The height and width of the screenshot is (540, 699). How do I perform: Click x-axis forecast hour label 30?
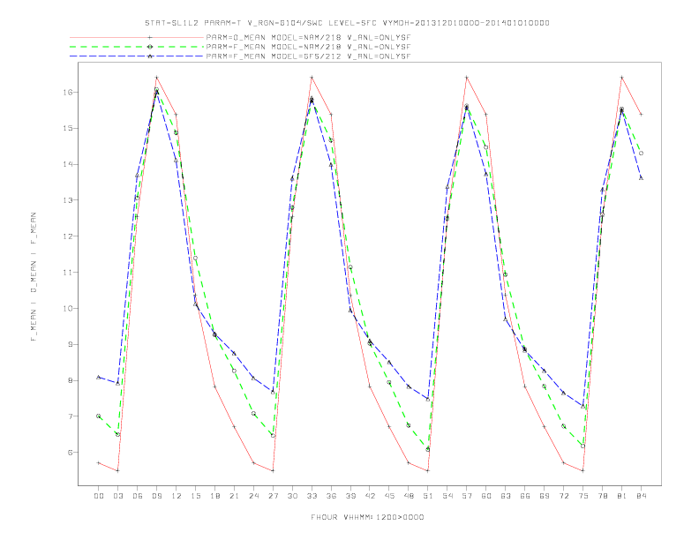pos(292,496)
